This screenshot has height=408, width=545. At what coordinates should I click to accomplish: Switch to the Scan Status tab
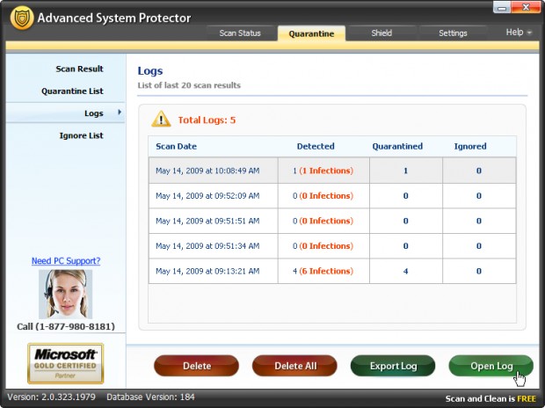(240, 33)
